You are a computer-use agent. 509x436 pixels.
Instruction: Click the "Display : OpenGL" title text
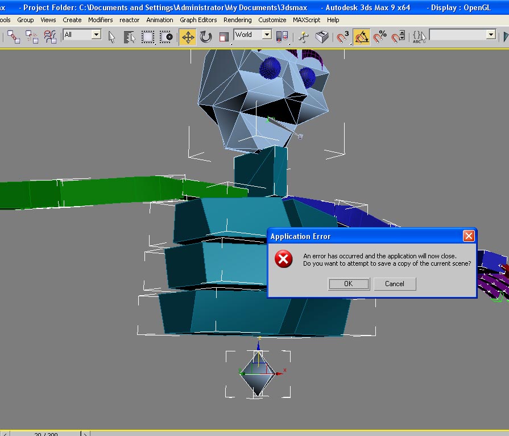point(461,7)
